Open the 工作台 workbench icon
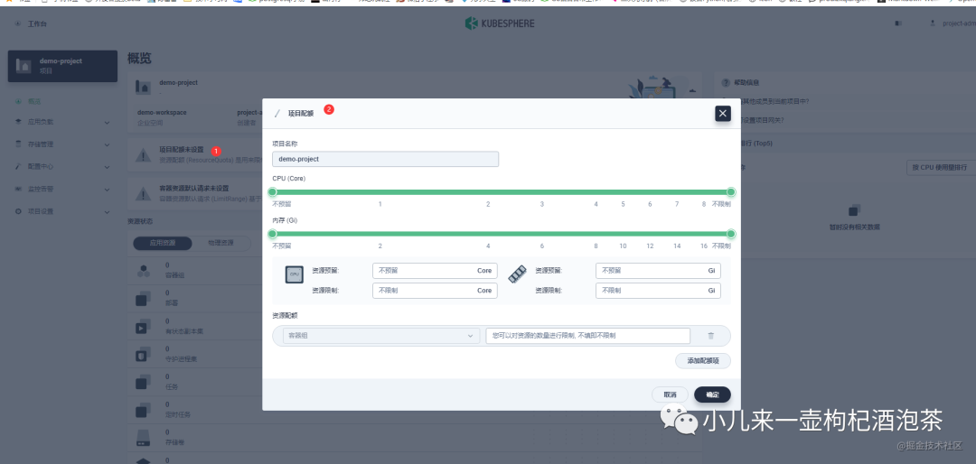976x464 pixels. (18, 23)
